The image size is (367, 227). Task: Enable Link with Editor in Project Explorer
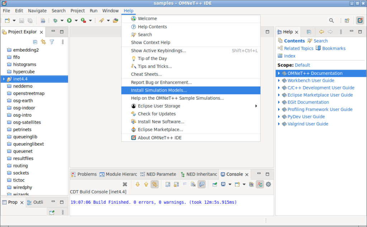pos(43,42)
